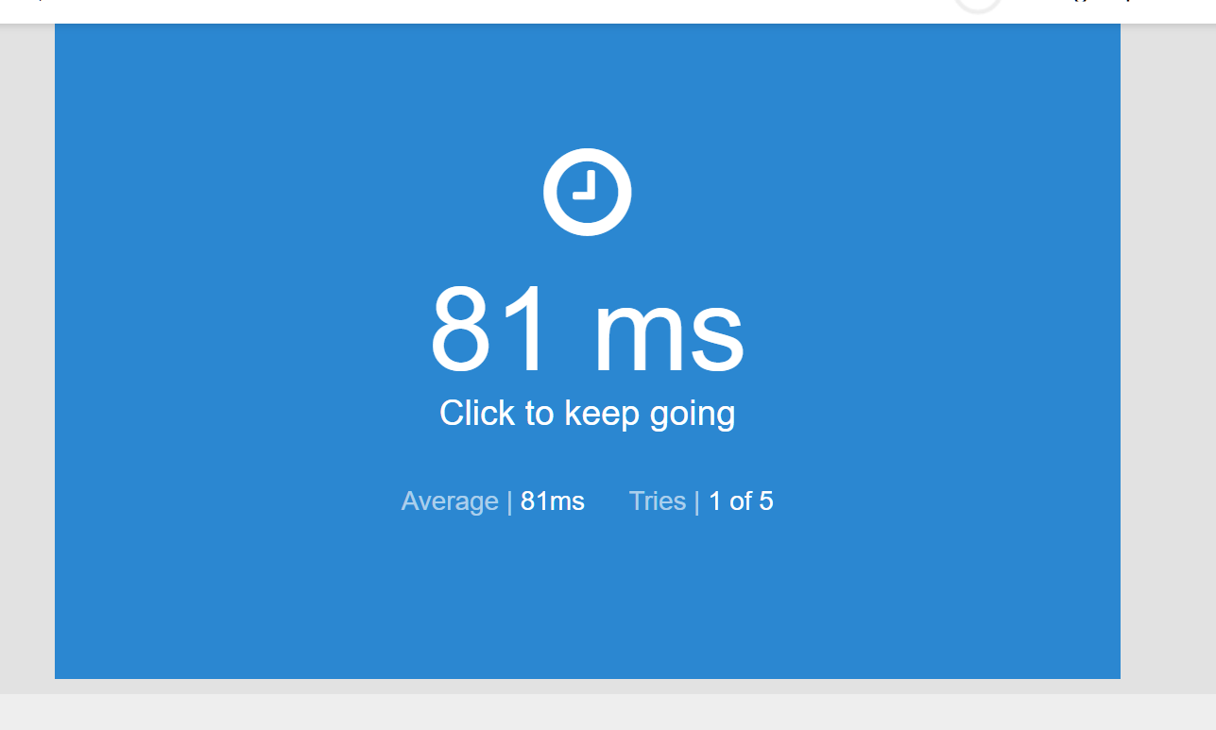The width and height of the screenshot is (1216, 730).
Task: Click empty blue space above the clock icon
Action: tap(587, 85)
